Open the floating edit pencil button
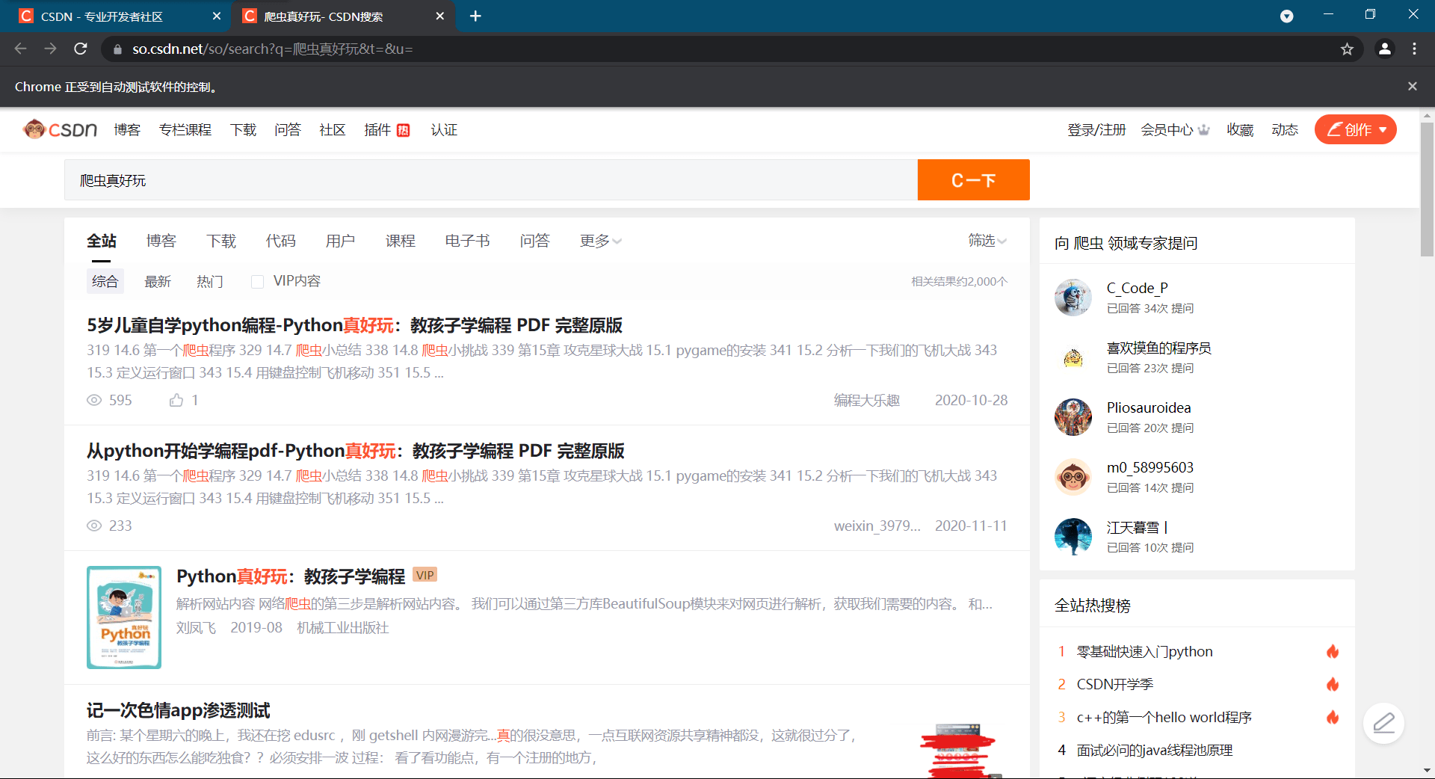 pyautogui.click(x=1383, y=723)
